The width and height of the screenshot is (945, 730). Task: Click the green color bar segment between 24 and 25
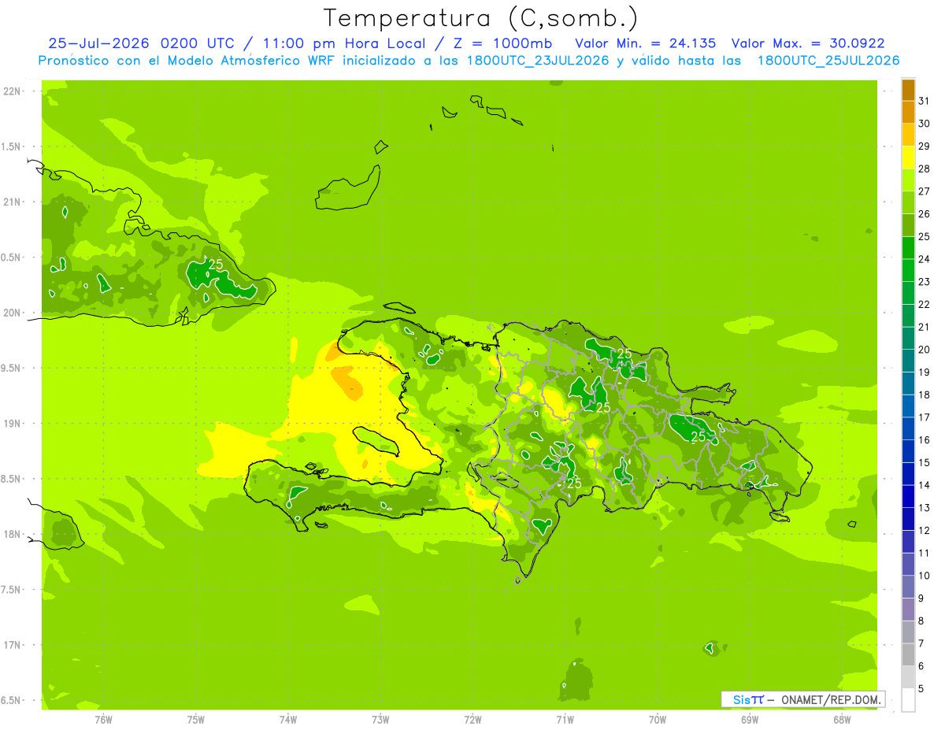pos(908,247)
